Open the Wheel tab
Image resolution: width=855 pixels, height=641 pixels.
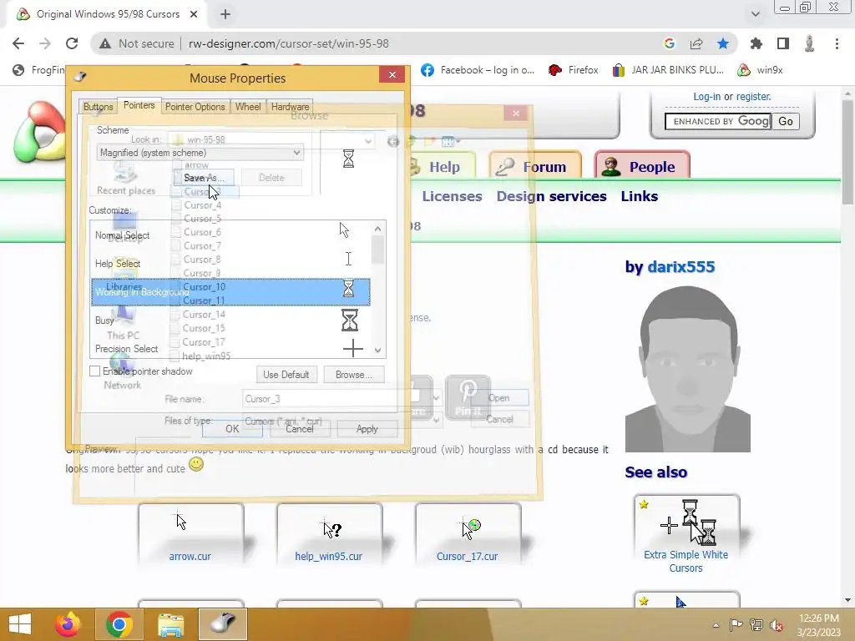[x=247, y=107]
